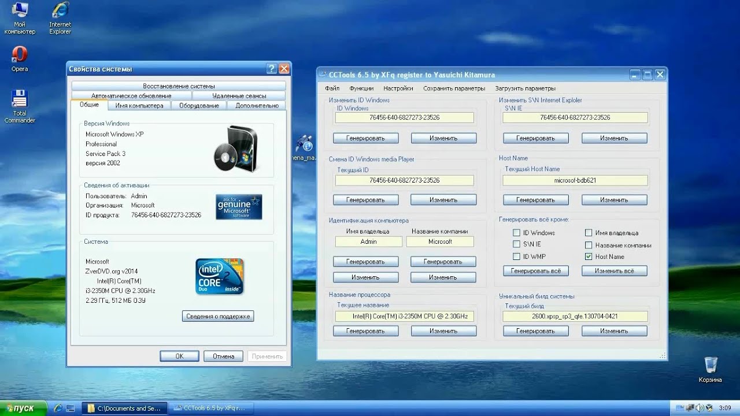The image size is (740, 416).
Task: Open the Internet Explorer desktop shortcut
Action: pos(60,18)
